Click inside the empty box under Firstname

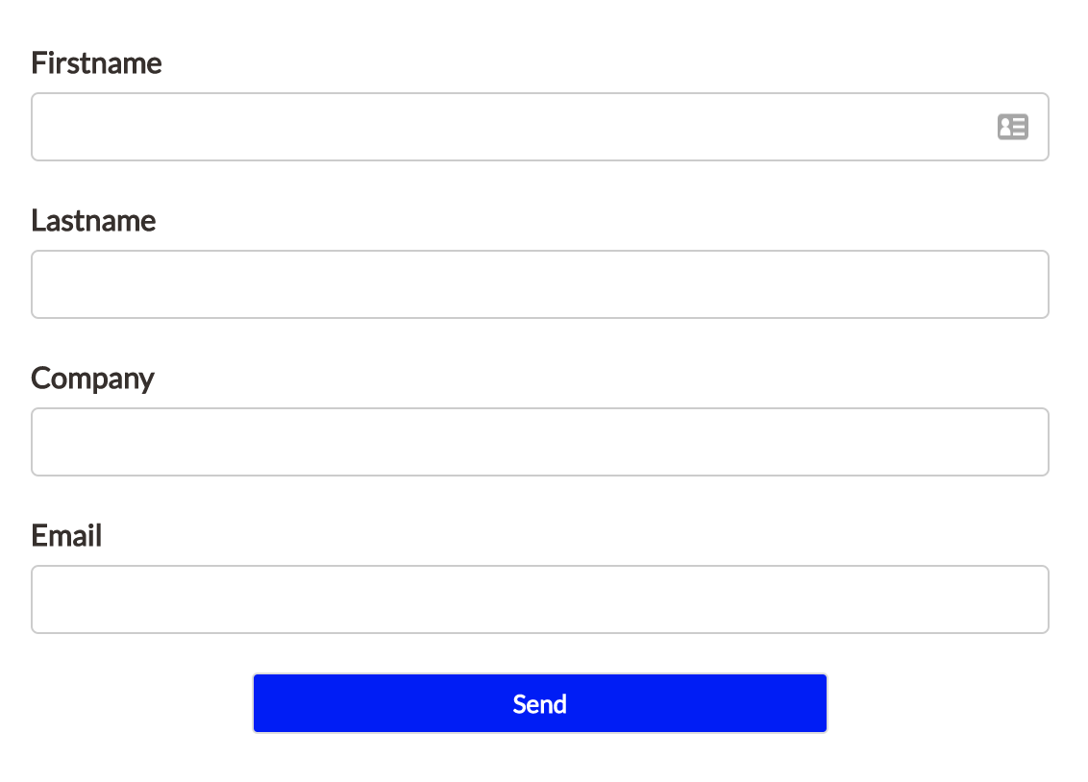click(540, 127)
